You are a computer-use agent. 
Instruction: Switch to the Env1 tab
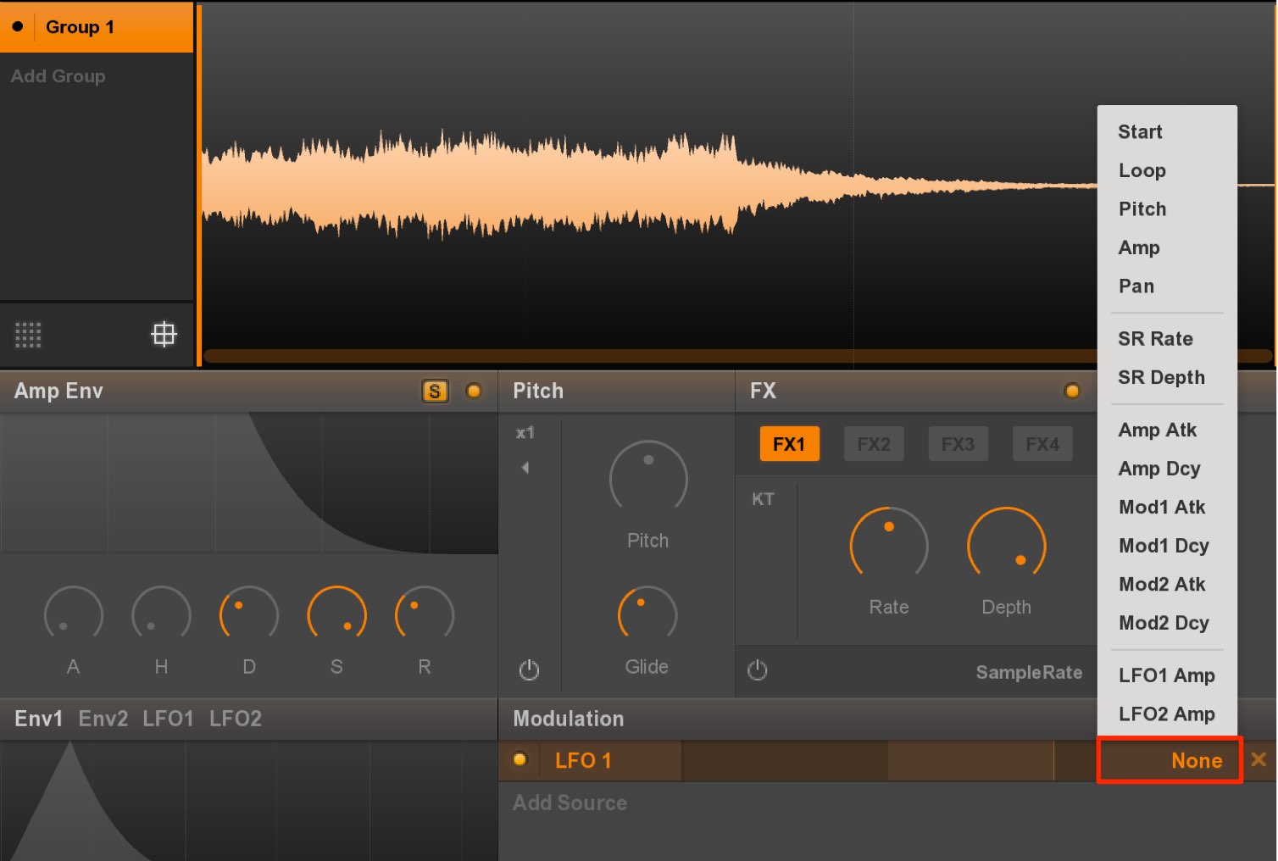click(x=39, y=719)
